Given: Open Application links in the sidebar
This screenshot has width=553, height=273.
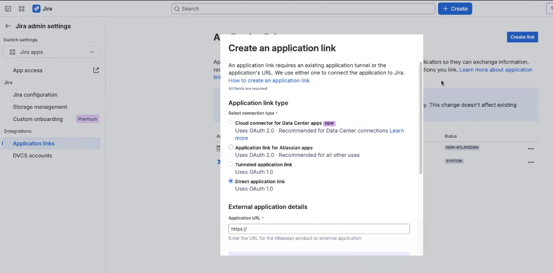Looking at the screenshot, I should click(x=51, y=143).
